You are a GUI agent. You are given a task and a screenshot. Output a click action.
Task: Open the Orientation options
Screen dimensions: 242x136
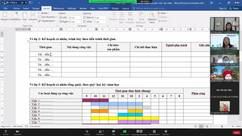[15, 17]
